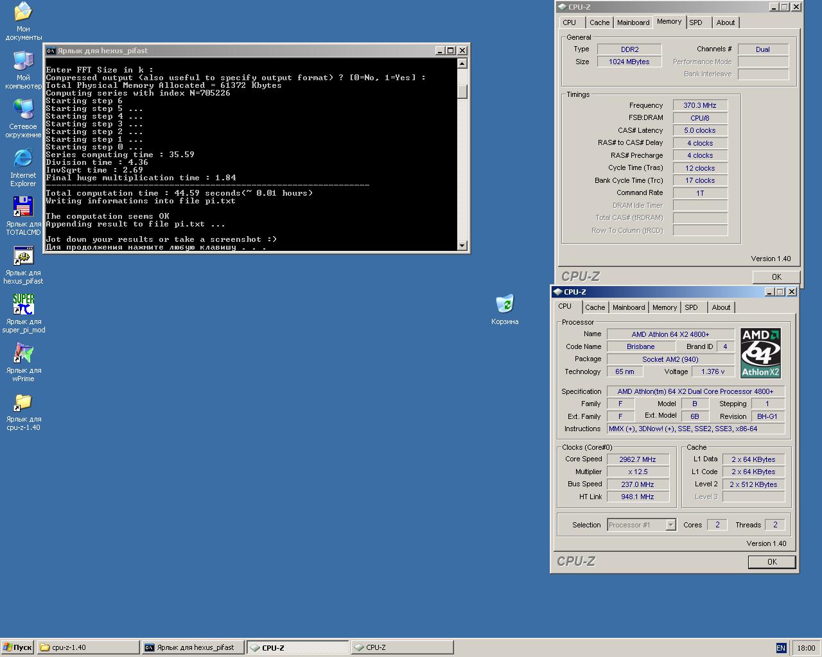Screen dimensions: 822x657
Task: Activate hexus_pifast taskbar button
Action: pos(193,647)
